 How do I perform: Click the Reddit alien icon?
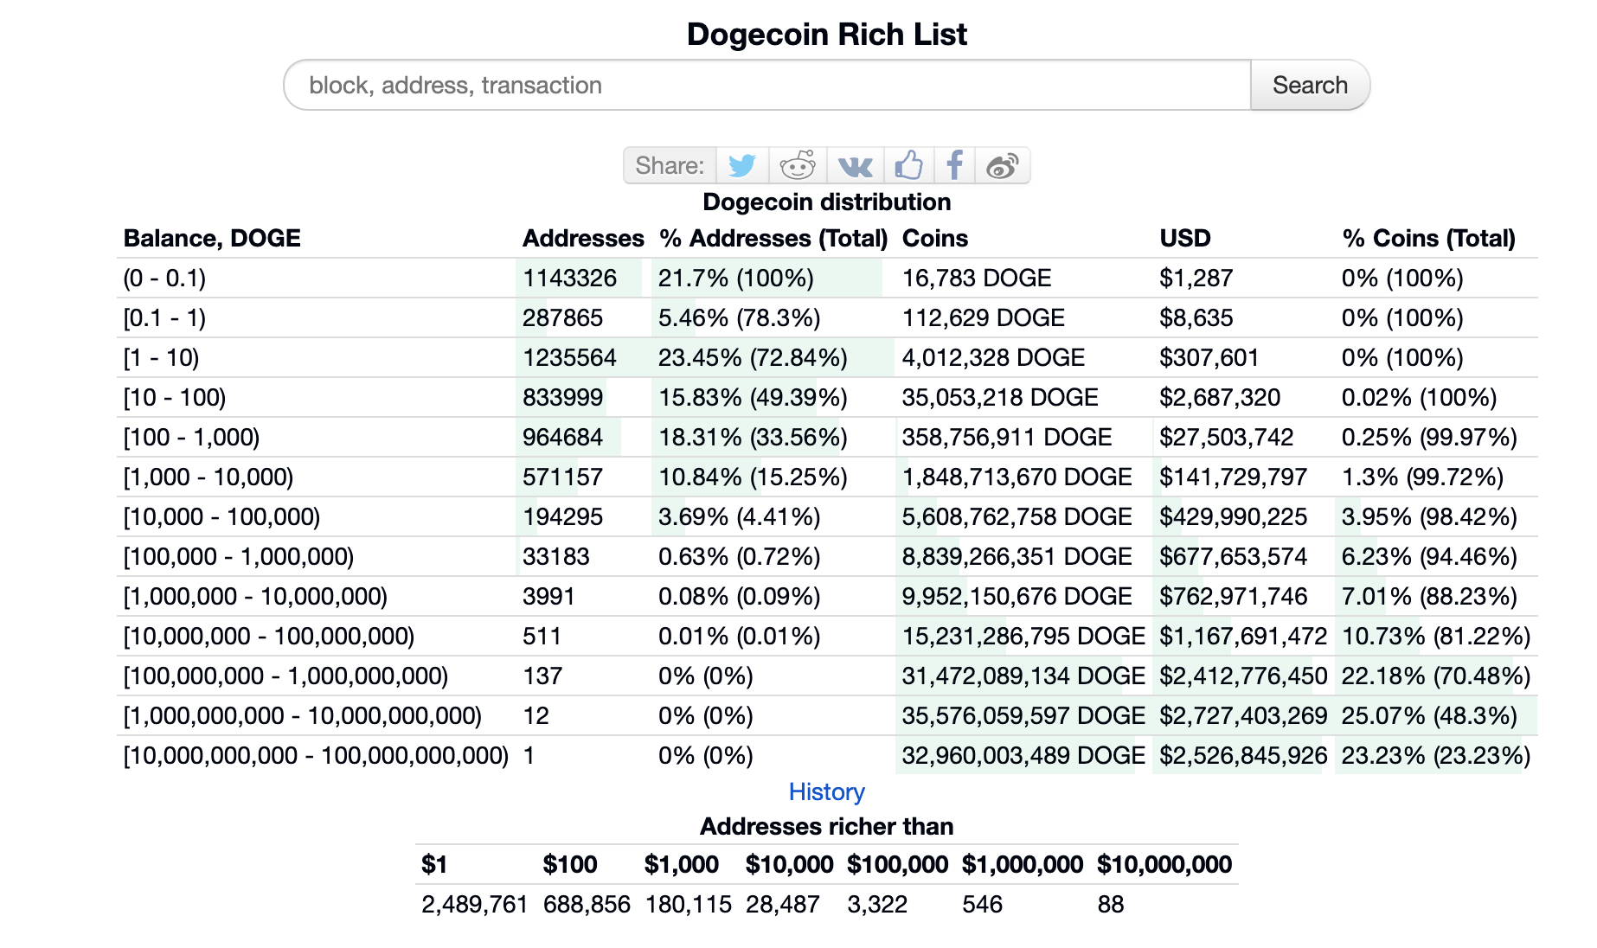[x=798, y=164]
